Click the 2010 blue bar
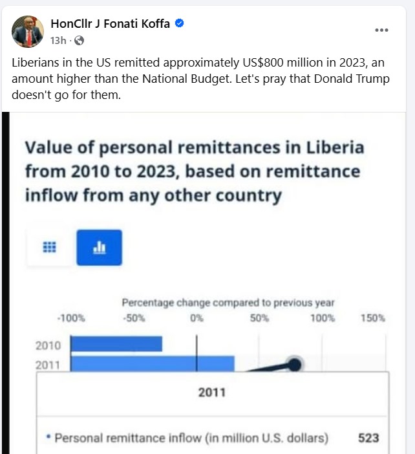 pos(116,344)
